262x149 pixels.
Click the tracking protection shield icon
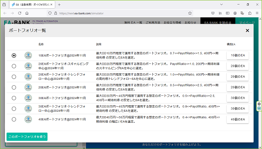[x=50, y=13]
